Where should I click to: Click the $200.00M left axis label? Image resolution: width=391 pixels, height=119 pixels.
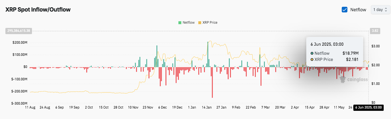coord(20,43)
